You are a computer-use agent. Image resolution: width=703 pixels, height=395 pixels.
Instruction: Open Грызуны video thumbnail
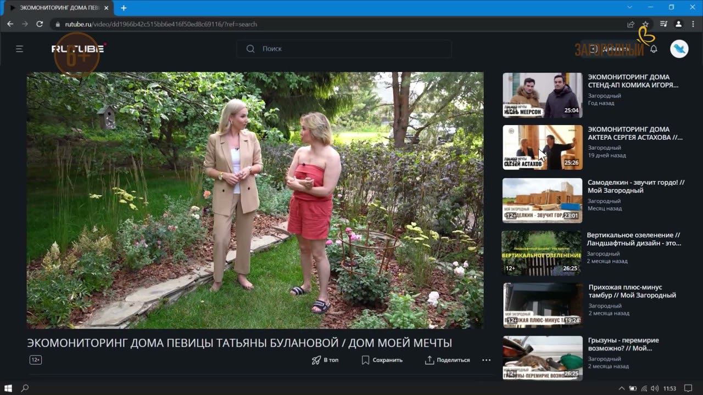[543, 358]
